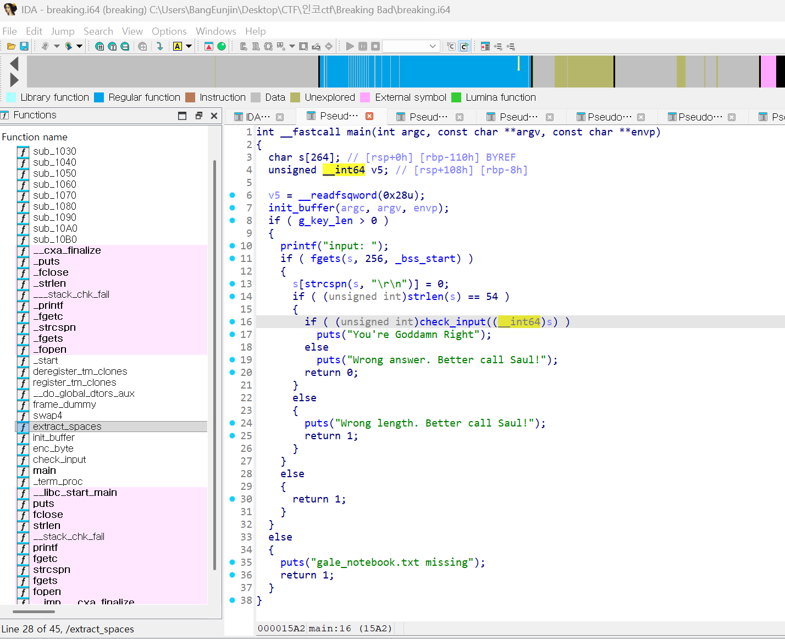Open the Options menu
The image size is (785, 639).
pyautogui.click(x=169, y=31)
